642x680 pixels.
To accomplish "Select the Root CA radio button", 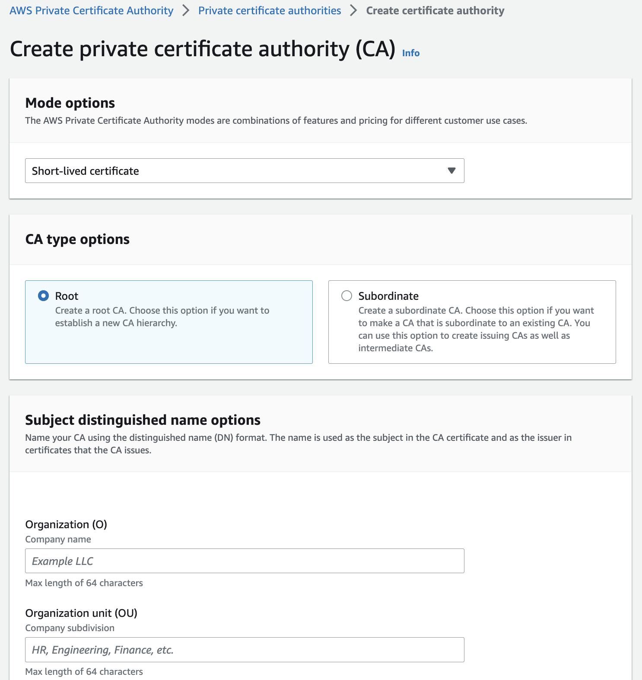I will (x=44, y=296).
